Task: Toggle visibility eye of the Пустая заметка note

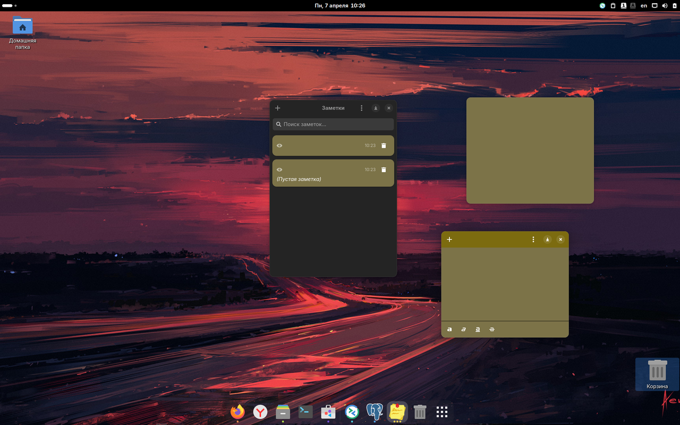Action: [x=279, y=169]
